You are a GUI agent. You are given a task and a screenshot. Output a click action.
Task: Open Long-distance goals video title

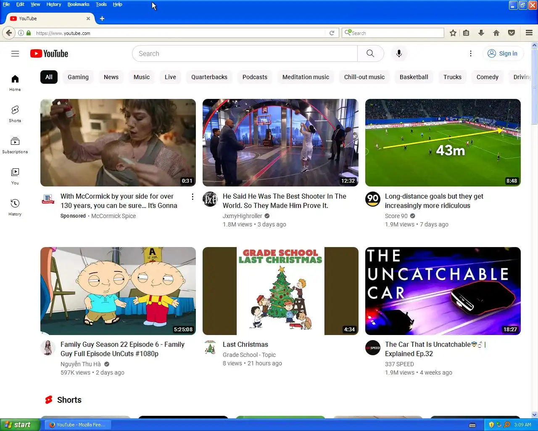pos(434,201)
